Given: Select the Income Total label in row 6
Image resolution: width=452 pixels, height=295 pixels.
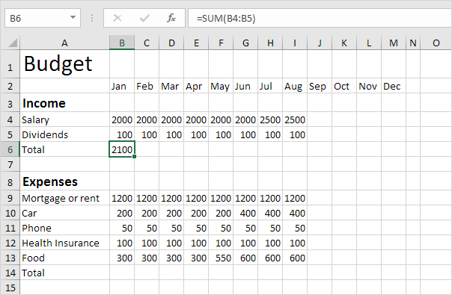Looking at the screenshot, I should click(x=64, y=149).
